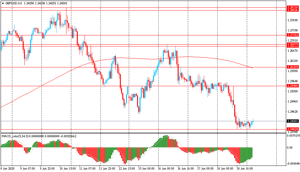Click the 1.24960 price scale value
The height and width of the screenshot is (172, 300).
293,102
